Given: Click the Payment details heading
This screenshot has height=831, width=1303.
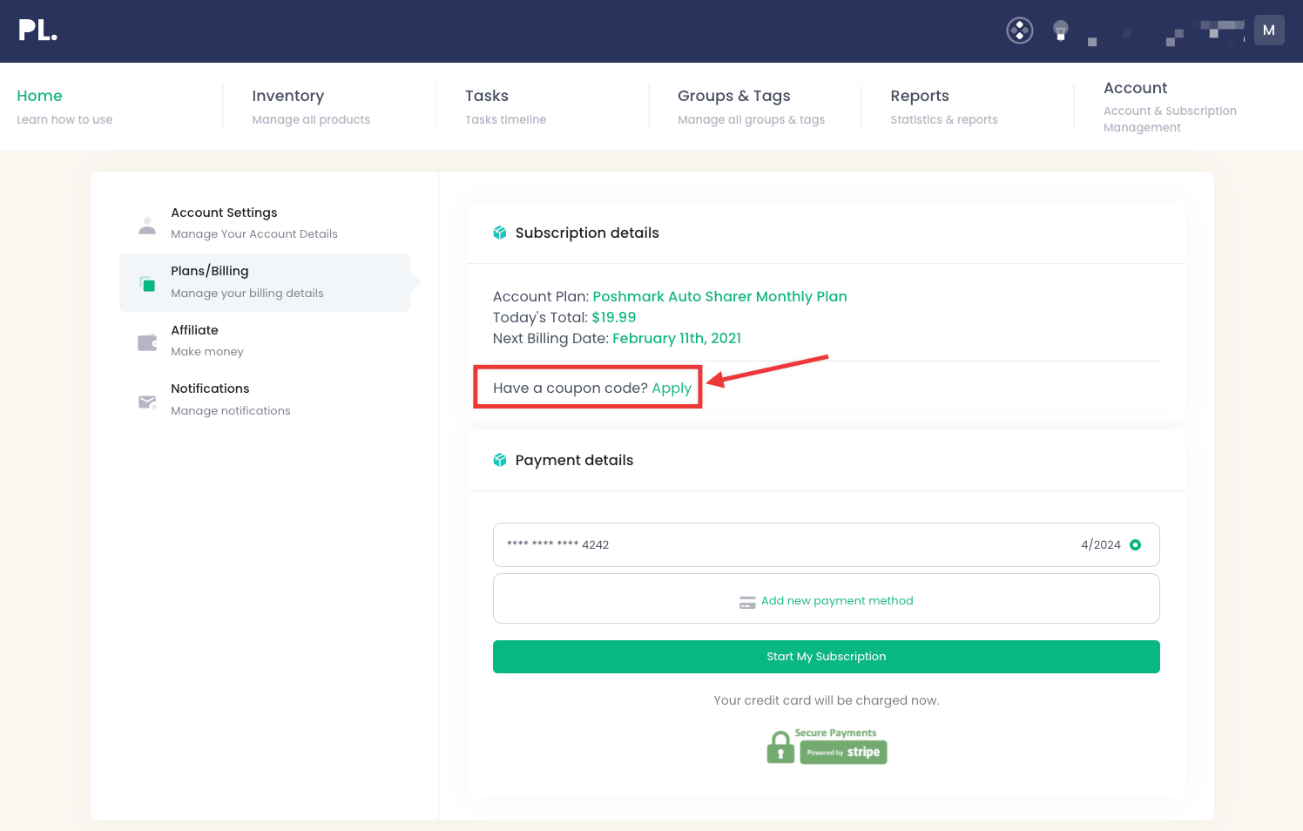Looking at the screenshot, I should 574,460.
